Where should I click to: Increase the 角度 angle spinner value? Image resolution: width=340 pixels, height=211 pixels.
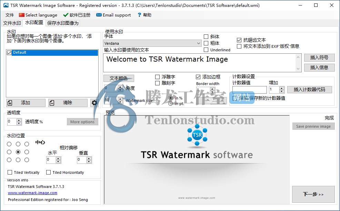120,87
